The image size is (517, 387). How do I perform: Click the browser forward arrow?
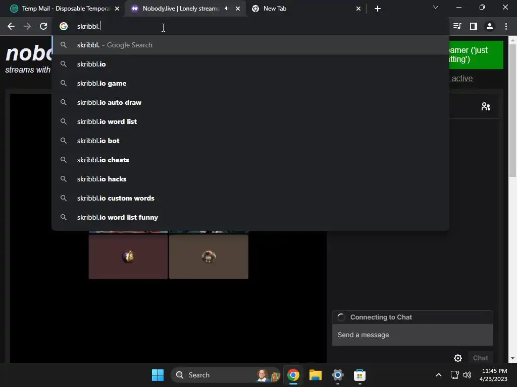(27, 26)
